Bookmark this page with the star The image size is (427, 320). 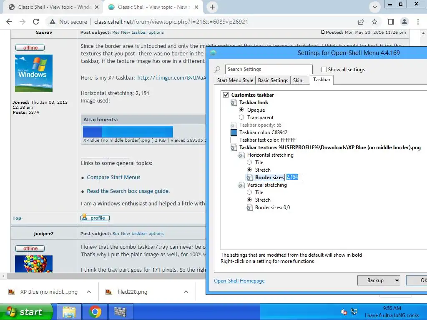(x=374, y=22)
